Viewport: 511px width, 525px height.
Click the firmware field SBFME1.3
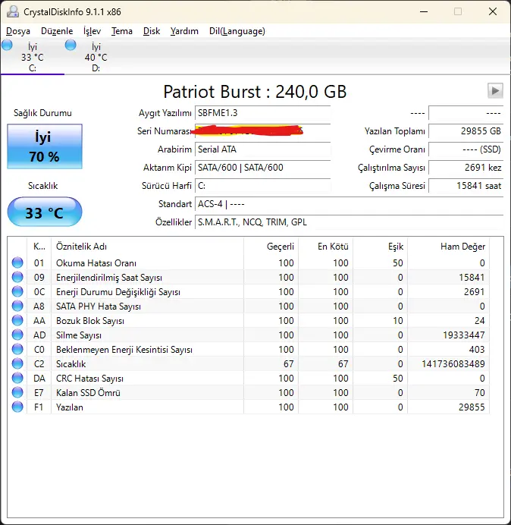pos(263,113)
